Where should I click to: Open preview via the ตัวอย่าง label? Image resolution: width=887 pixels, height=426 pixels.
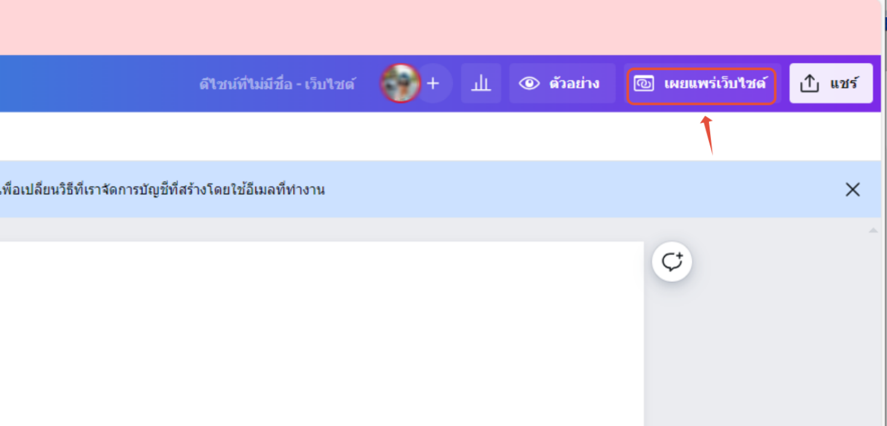(574, 83)
